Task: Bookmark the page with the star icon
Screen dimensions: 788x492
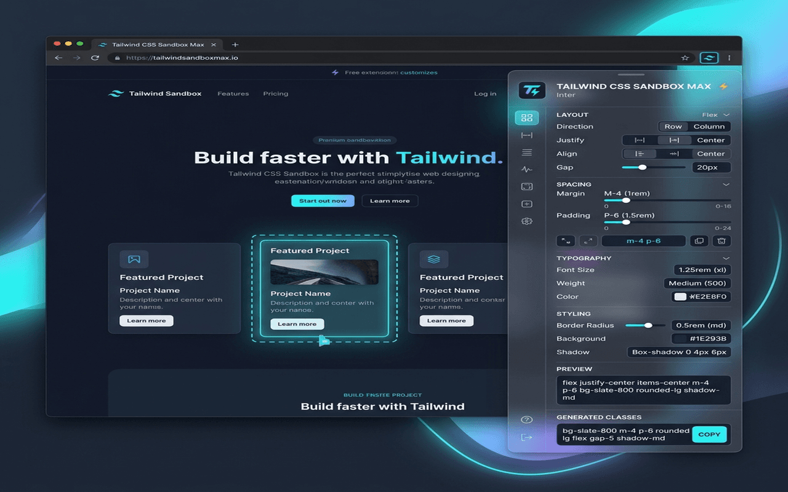Action: pos(685,58)
